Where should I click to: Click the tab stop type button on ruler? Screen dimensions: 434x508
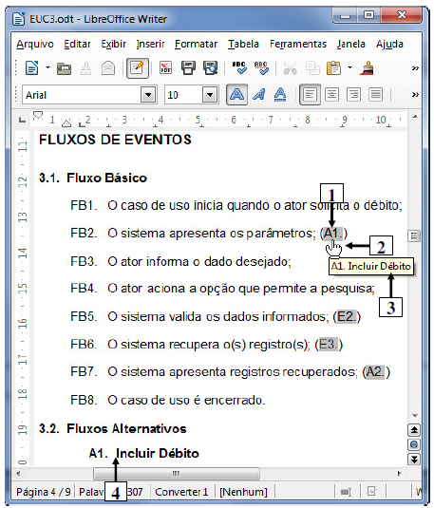tap(22, 120)
